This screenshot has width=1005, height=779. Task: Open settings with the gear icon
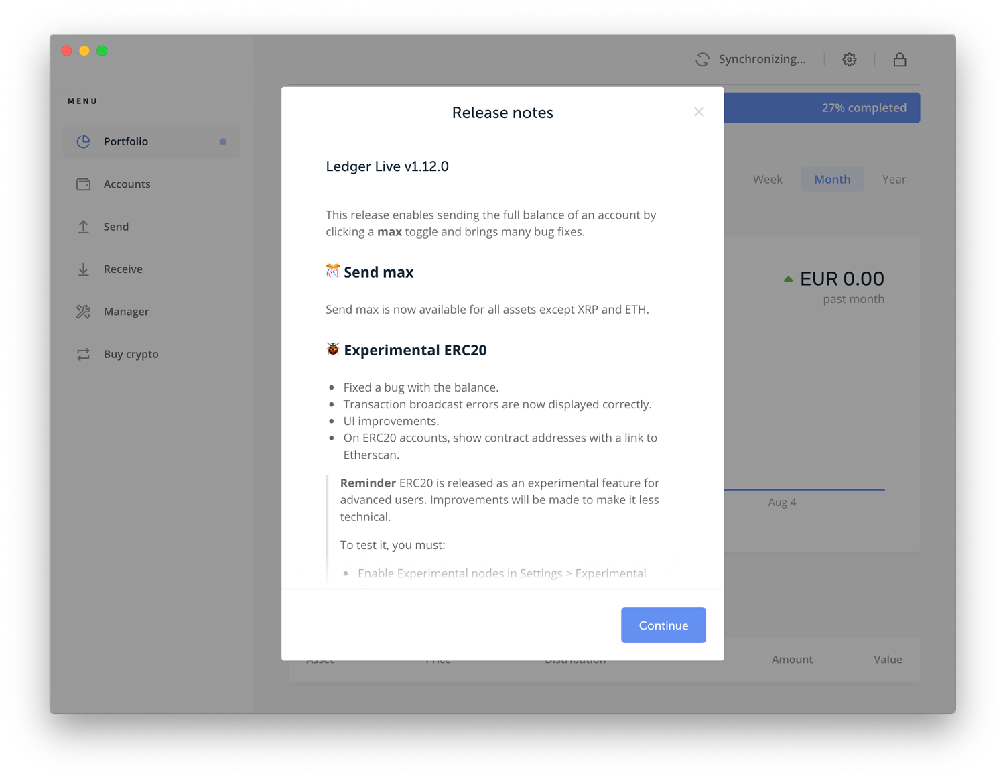850,59
